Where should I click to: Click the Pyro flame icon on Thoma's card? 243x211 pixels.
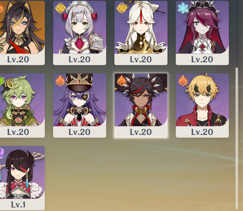(x=183, y=81)
